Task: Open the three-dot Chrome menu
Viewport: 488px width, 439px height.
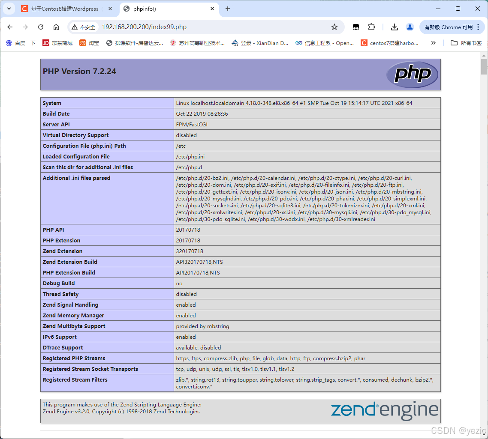Action: (x=479, y=27)
